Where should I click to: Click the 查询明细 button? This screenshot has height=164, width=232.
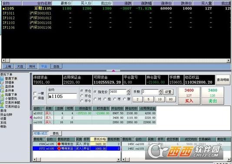click(223, 80)
